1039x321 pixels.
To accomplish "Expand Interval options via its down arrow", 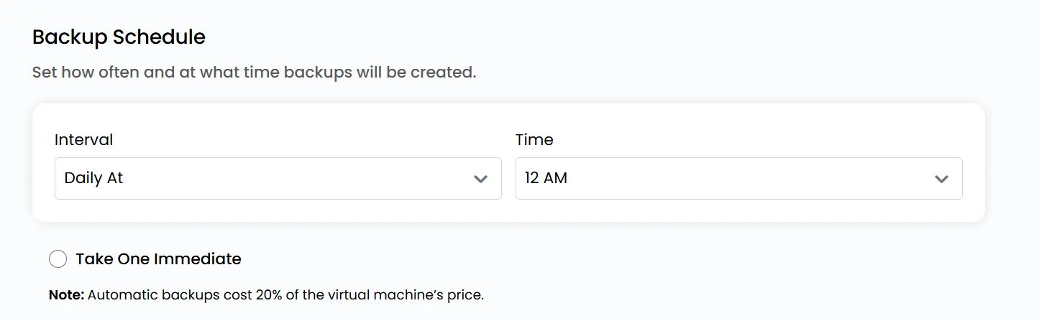I will tap(481, 179).
